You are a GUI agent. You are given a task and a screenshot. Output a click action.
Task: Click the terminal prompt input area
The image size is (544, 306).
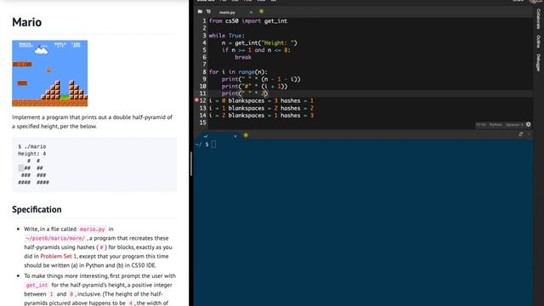(213, 144)
